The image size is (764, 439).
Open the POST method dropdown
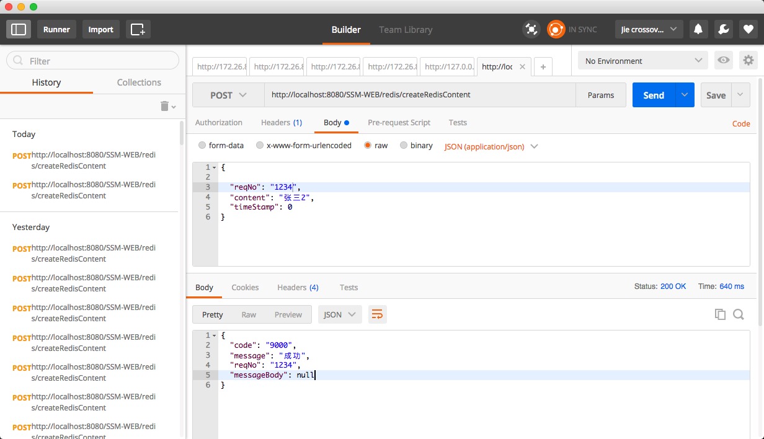click(x=228, y=95)
